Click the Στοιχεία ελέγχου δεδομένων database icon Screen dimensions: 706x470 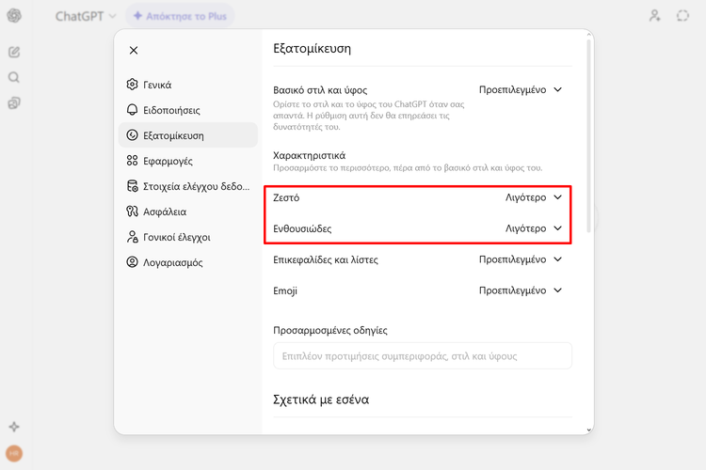(x=133, y=186)
